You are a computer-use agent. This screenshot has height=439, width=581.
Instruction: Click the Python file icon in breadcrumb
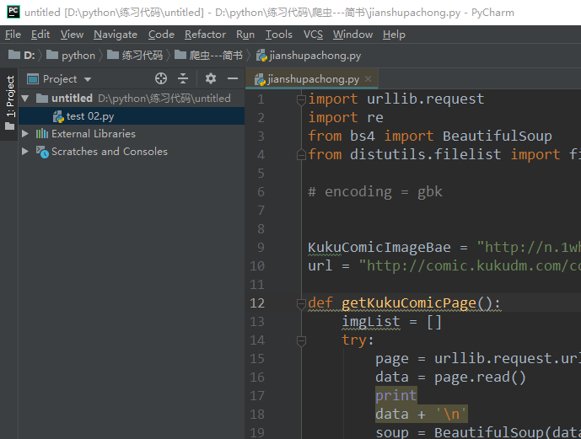pos(261,56)
